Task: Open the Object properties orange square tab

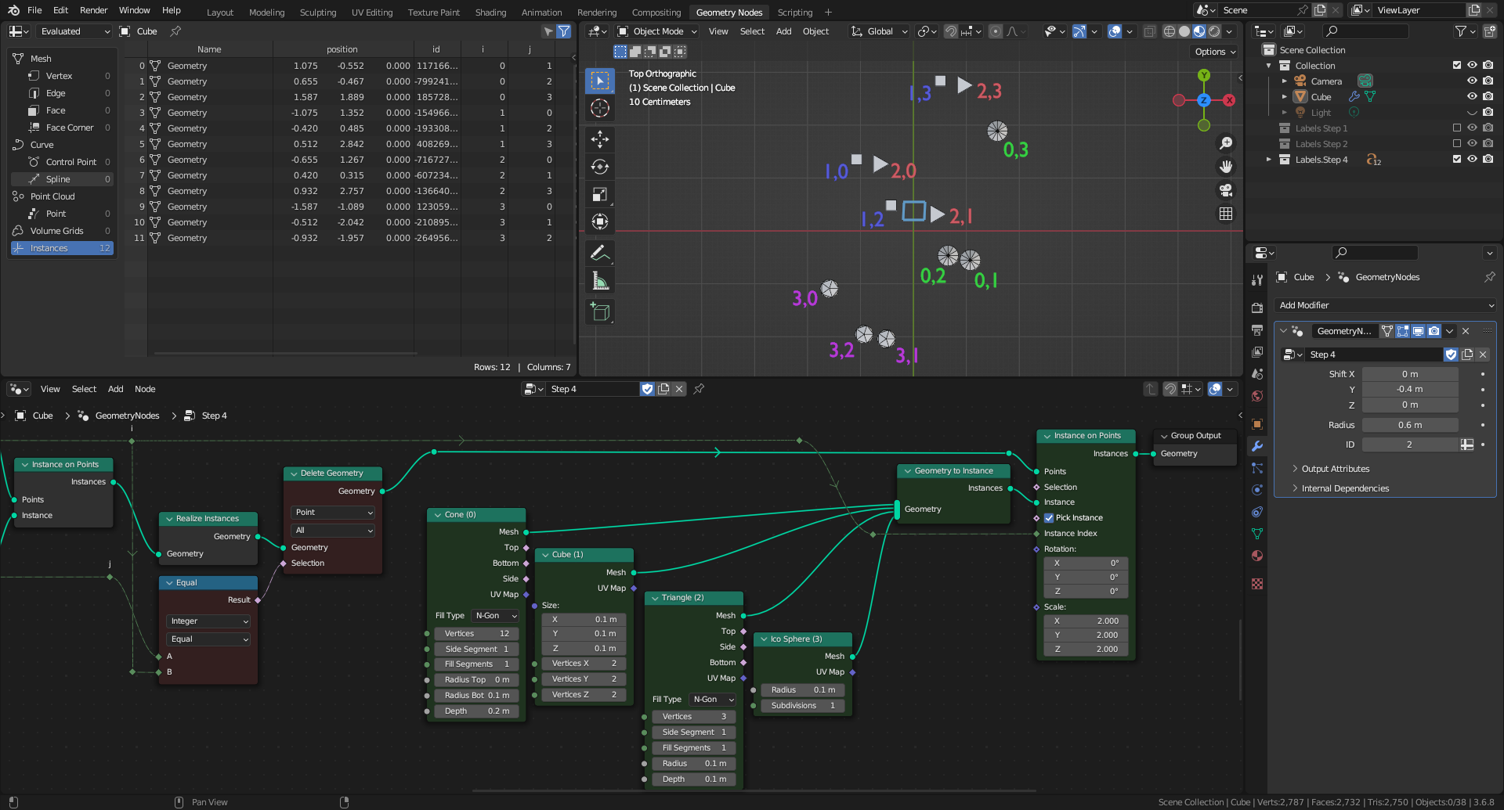Action: click(1257, 424)
